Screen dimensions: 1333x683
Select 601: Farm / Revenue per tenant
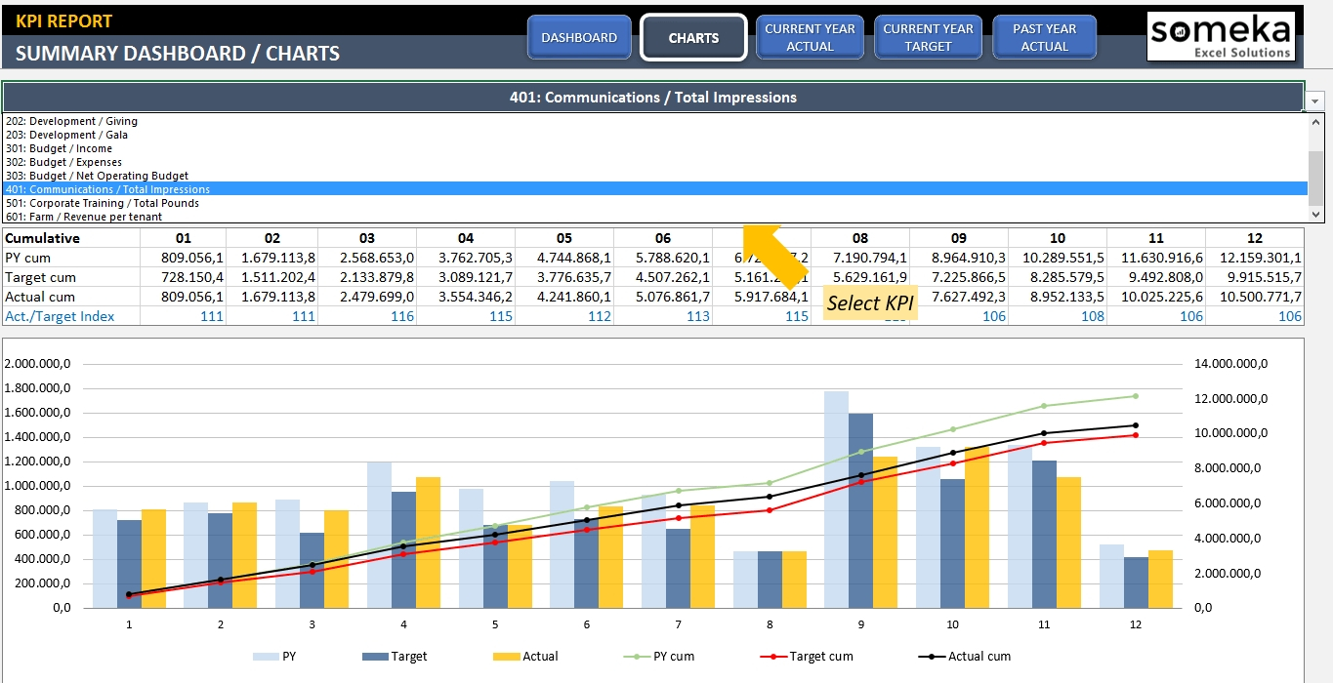point(84,217)
